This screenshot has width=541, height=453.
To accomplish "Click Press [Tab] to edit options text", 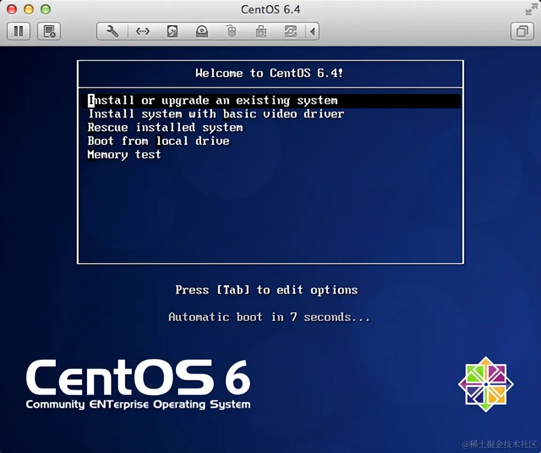I will click(266, 289).
